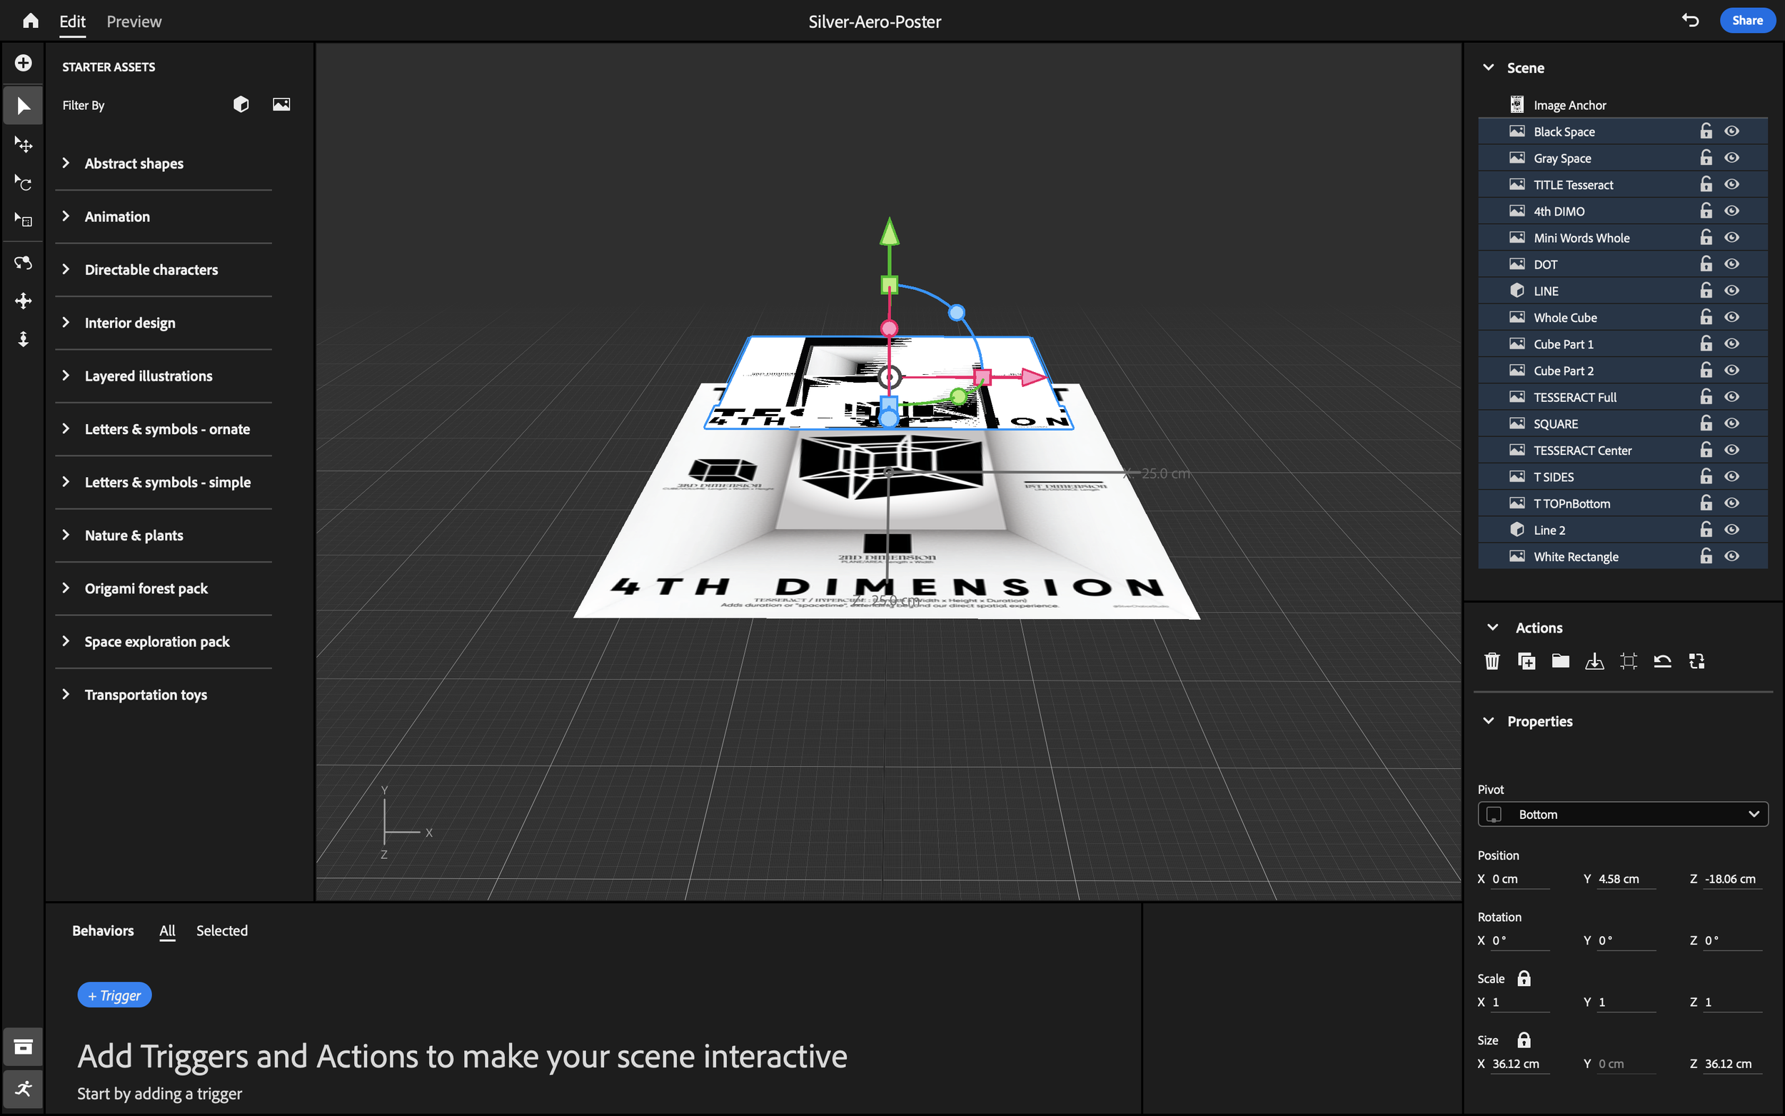Group selection with the folder icon
This screenshot has height=1116, width=1785.
click(x=1560, y=661)
